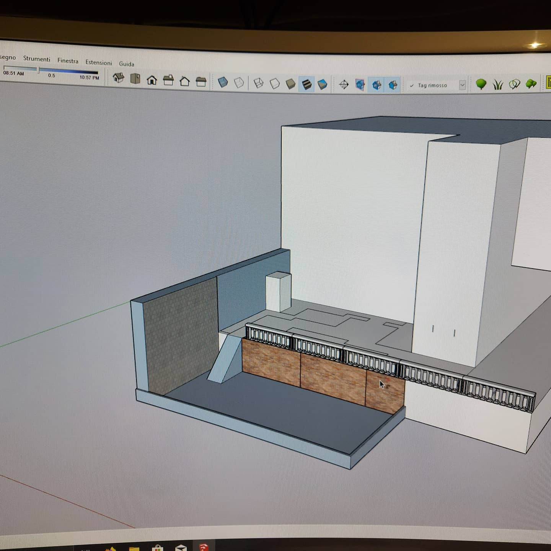
Task: Click the 08:51 AM time label
Action: click(x=13, y=73)
